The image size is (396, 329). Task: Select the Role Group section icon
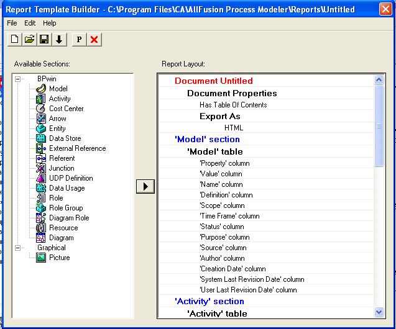click(41, 208)
